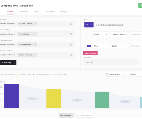Delete the Download App funnel step

tap(71, 34)
